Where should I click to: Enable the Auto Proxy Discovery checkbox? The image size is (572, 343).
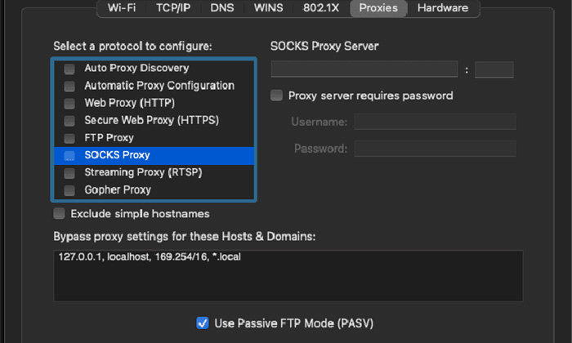coord(69,69)
